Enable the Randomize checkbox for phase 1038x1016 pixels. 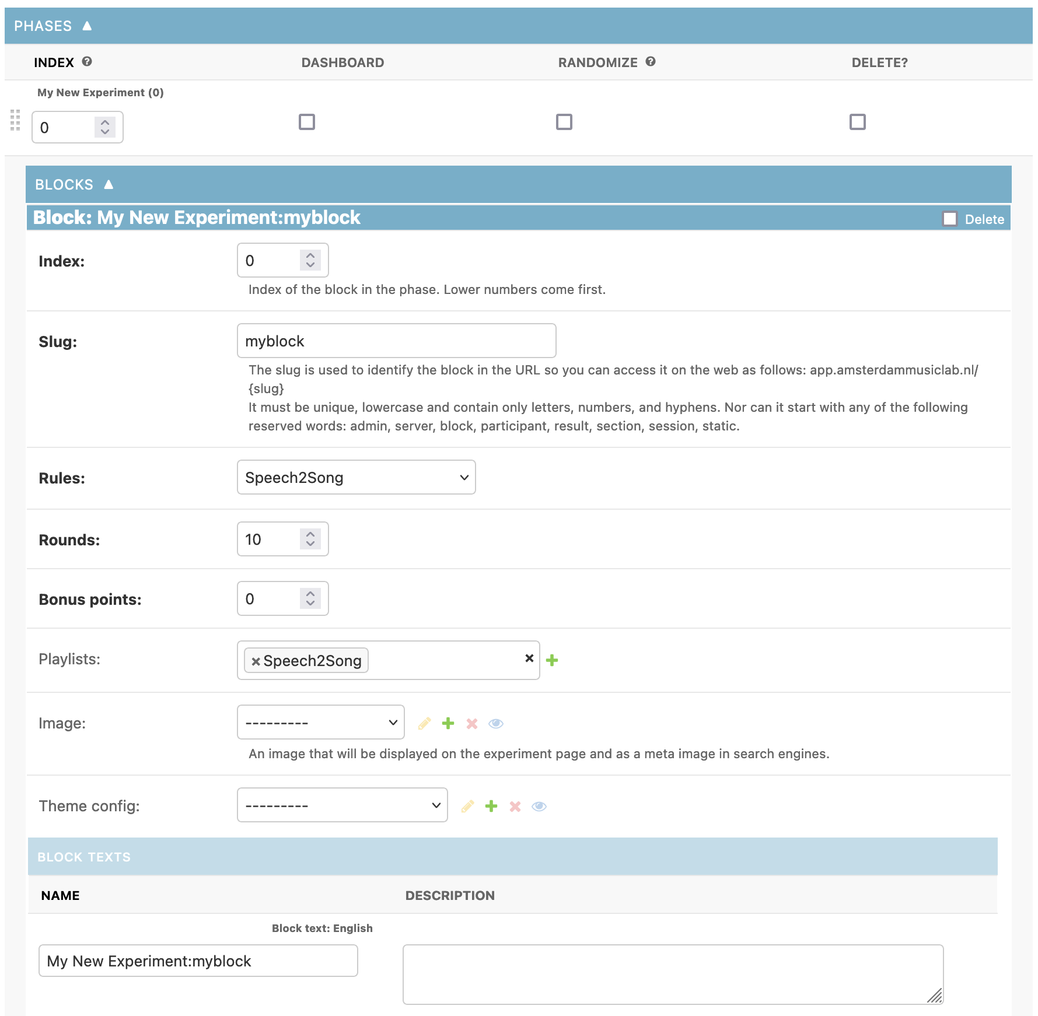click(564, 122)
